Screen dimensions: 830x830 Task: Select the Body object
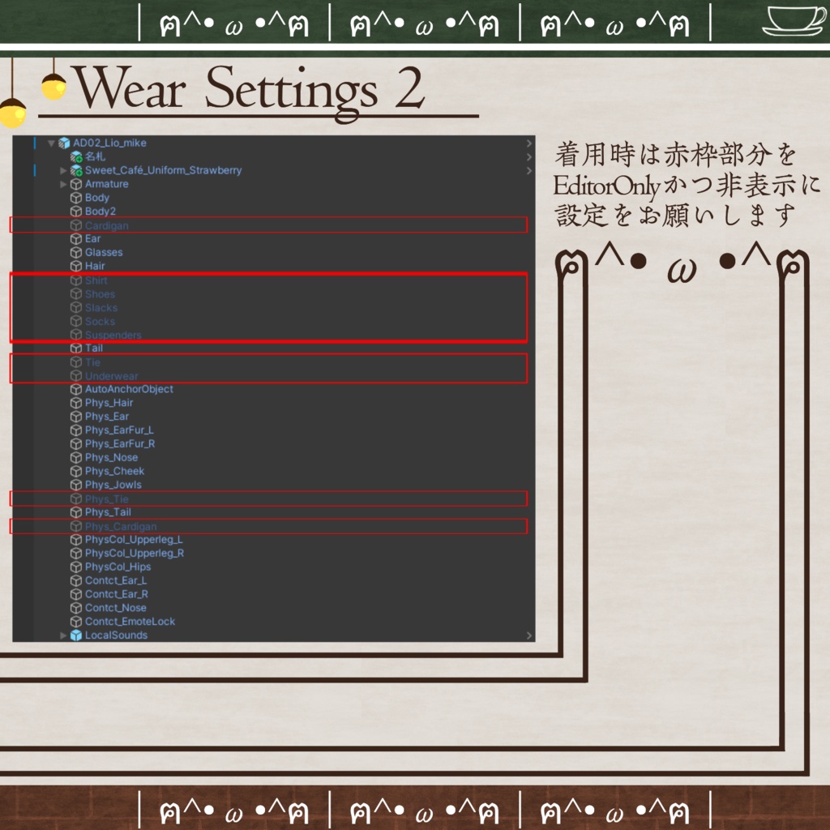point(97,198)
